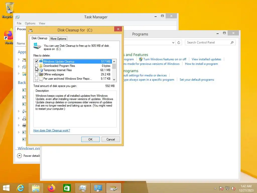Image resolution: width=257 pixels, height=193 pixels.
Task: Open How does Disk Cleanup work link
Action: point(52,130)
